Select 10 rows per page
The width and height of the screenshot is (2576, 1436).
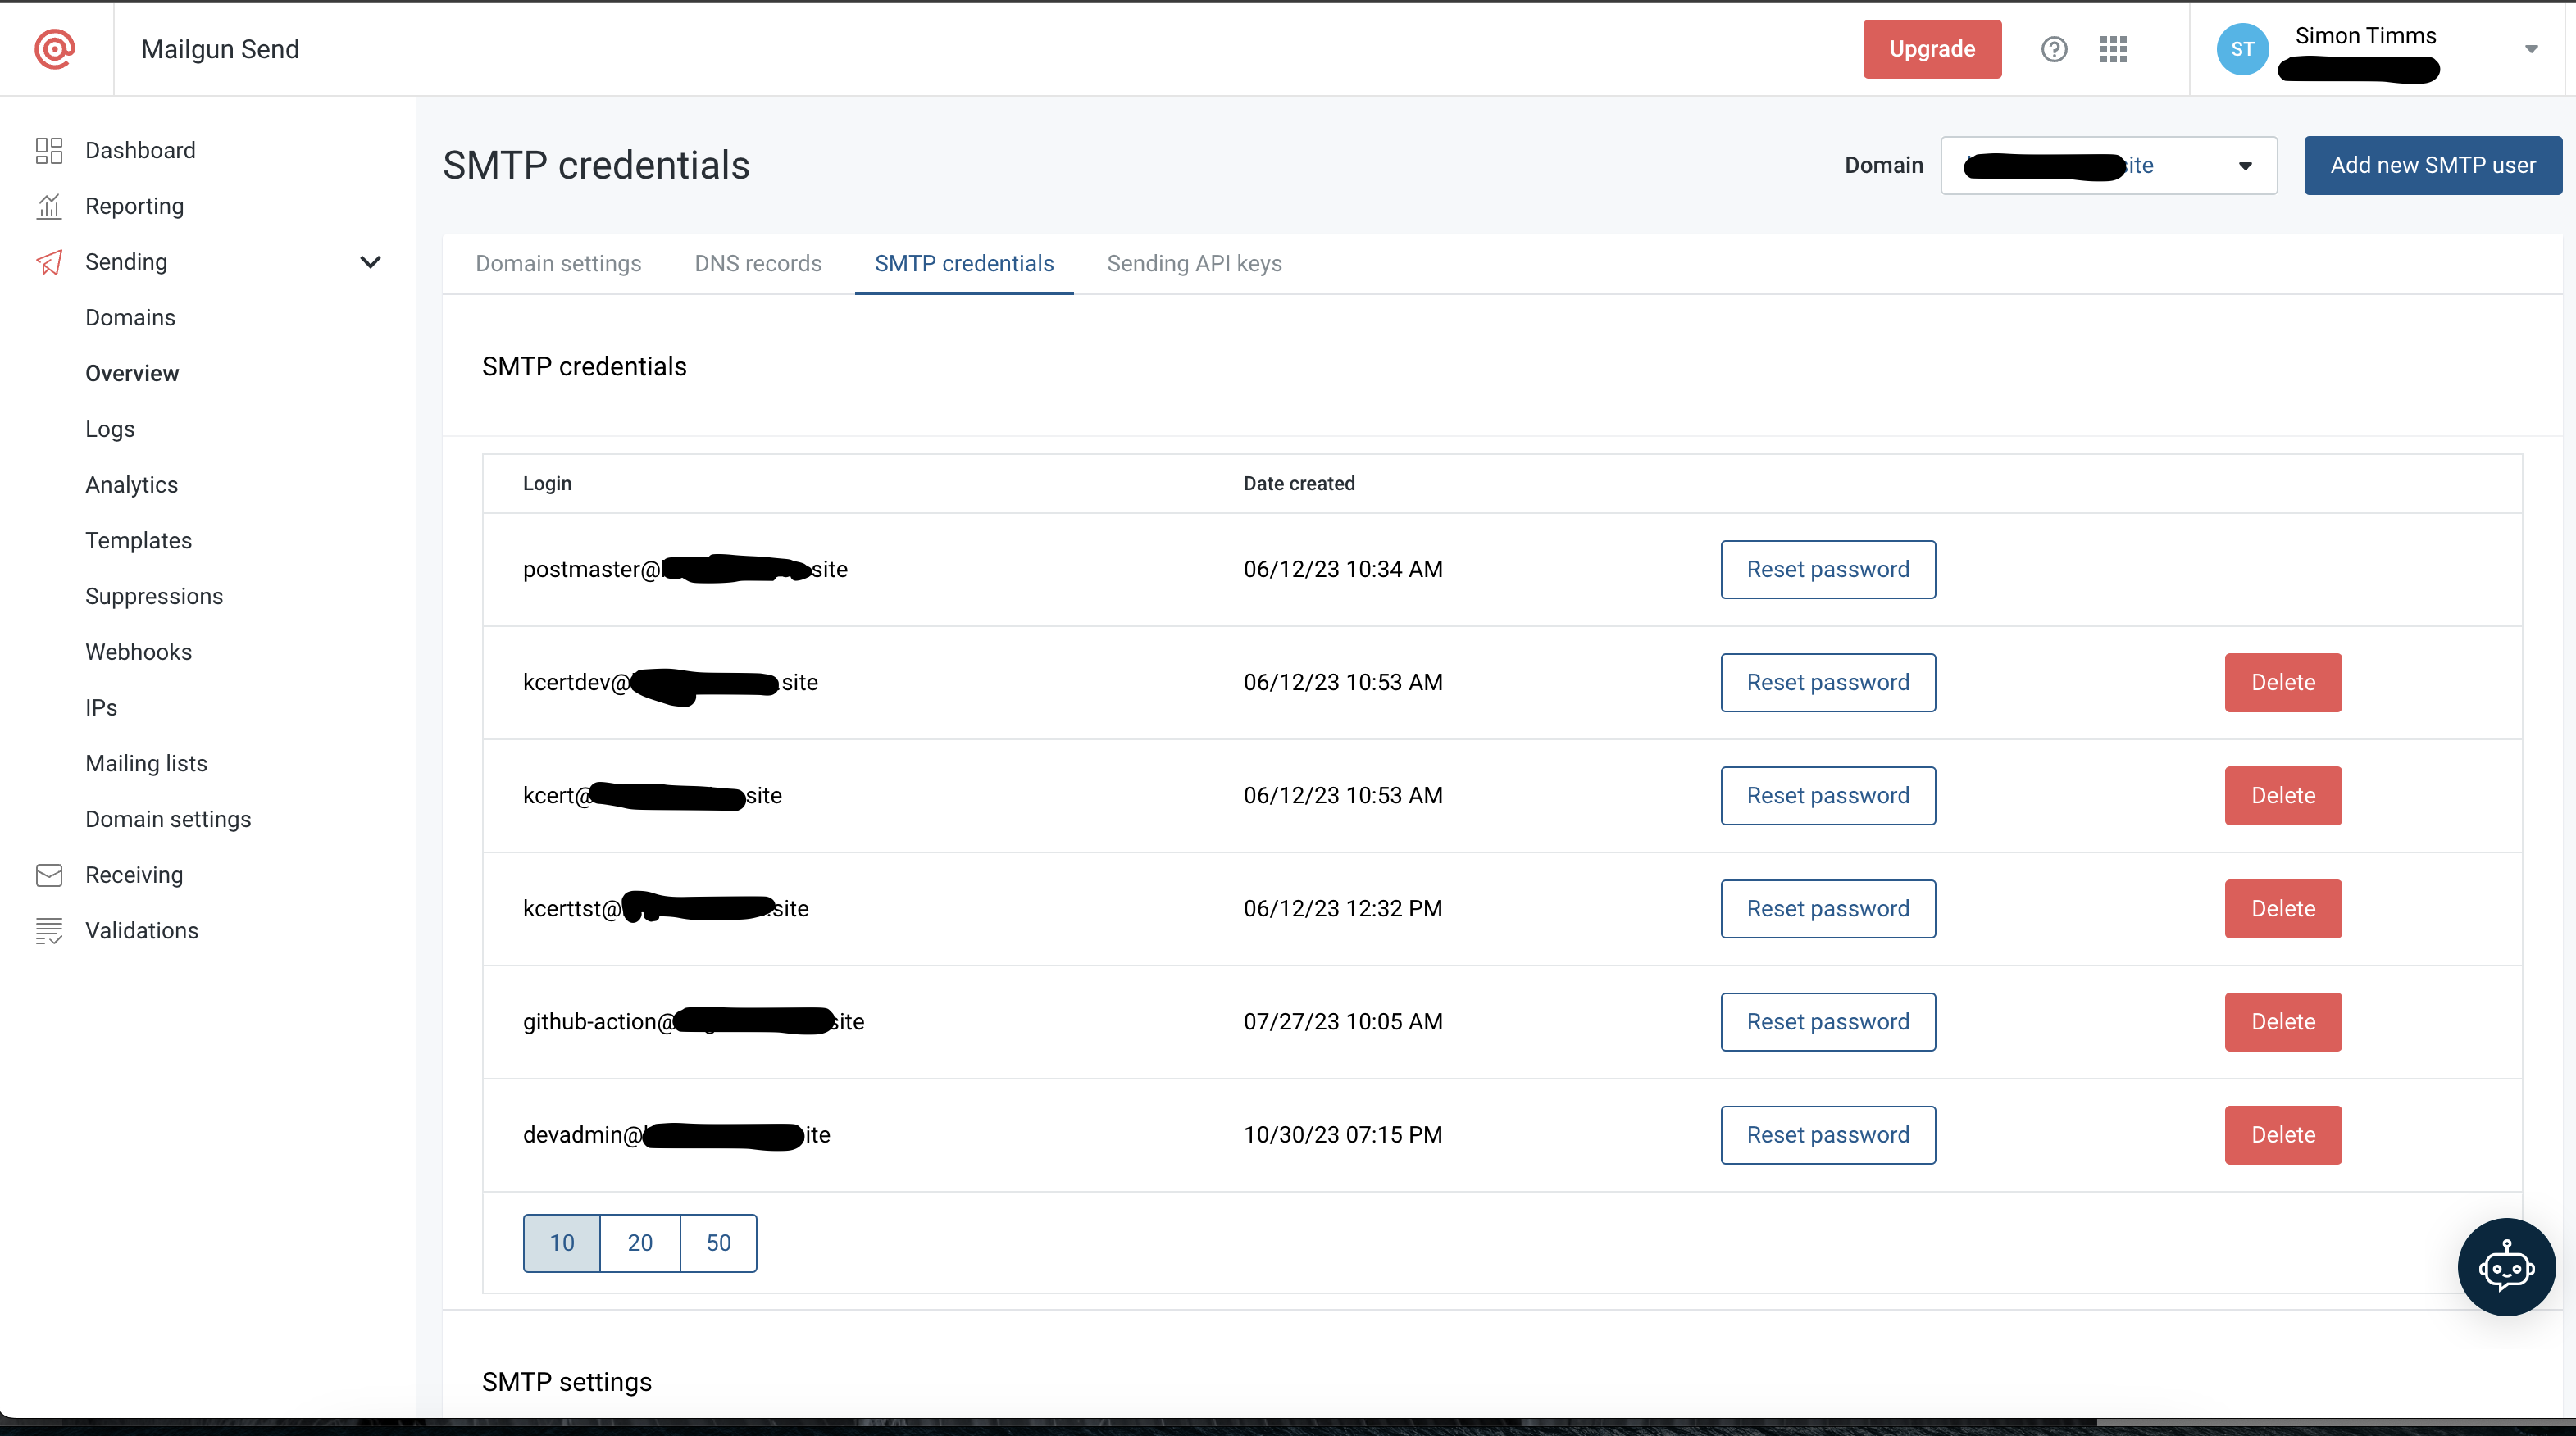point(561,1243)
